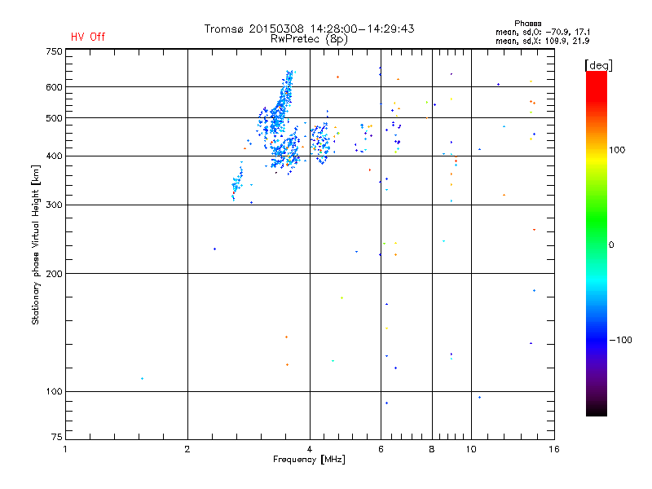
Task: Click the 'Phases' heading text
Action: coord(527,24)
